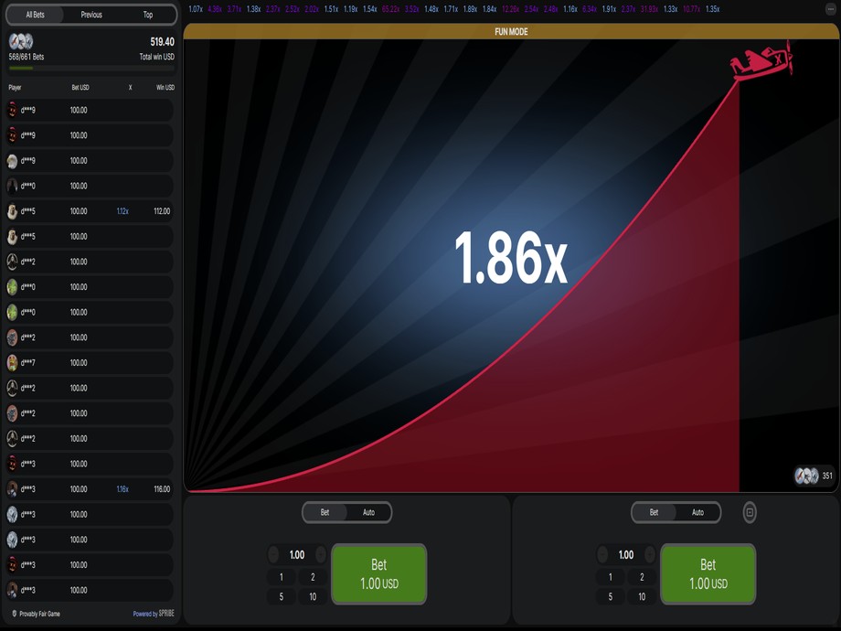
Task: Click the red airplane on the curve
Action: tap(760, 63)
